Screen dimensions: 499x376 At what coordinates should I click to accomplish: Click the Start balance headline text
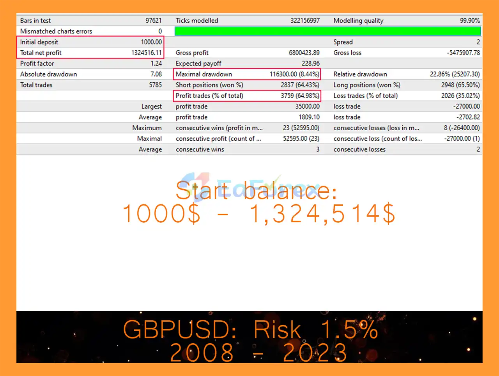[256, 191]
